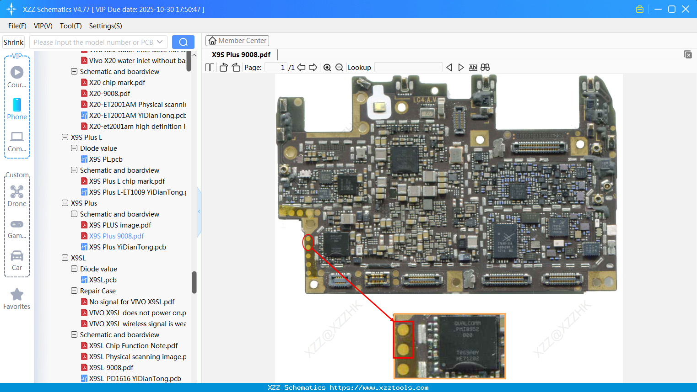Viewport: 697px width, 392px height.
Task: Click the binoculars find icon
Action: [485, 68]
